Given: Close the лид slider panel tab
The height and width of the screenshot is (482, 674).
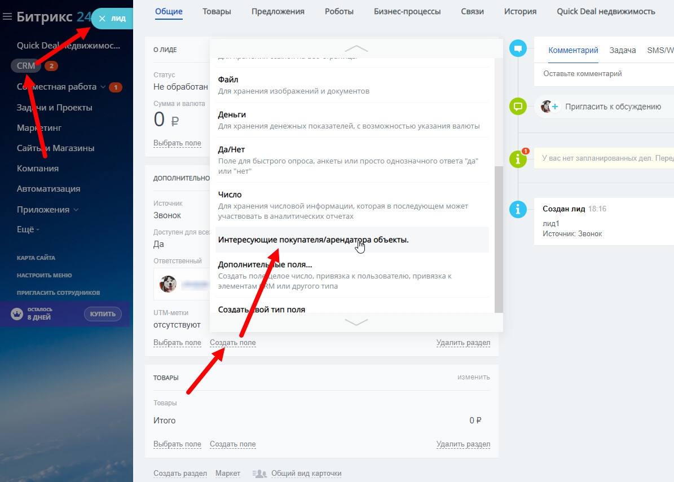Looking at the screenshot, I should [102, 19].
